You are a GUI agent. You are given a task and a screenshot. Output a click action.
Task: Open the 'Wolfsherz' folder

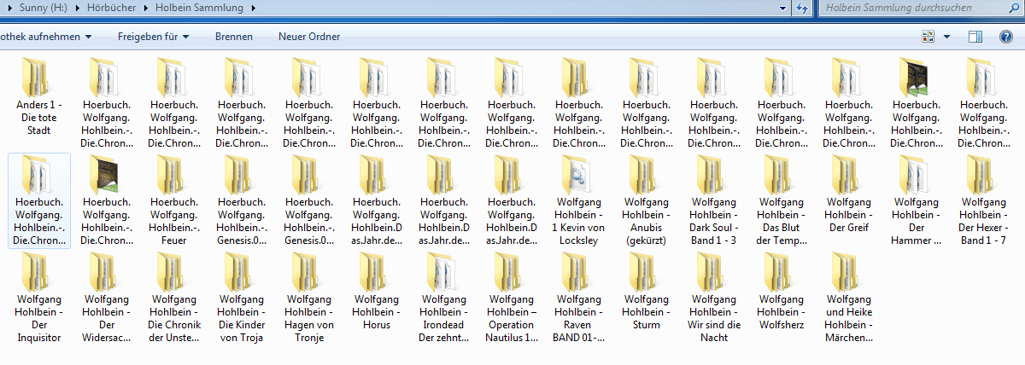(x=782, y=293)
